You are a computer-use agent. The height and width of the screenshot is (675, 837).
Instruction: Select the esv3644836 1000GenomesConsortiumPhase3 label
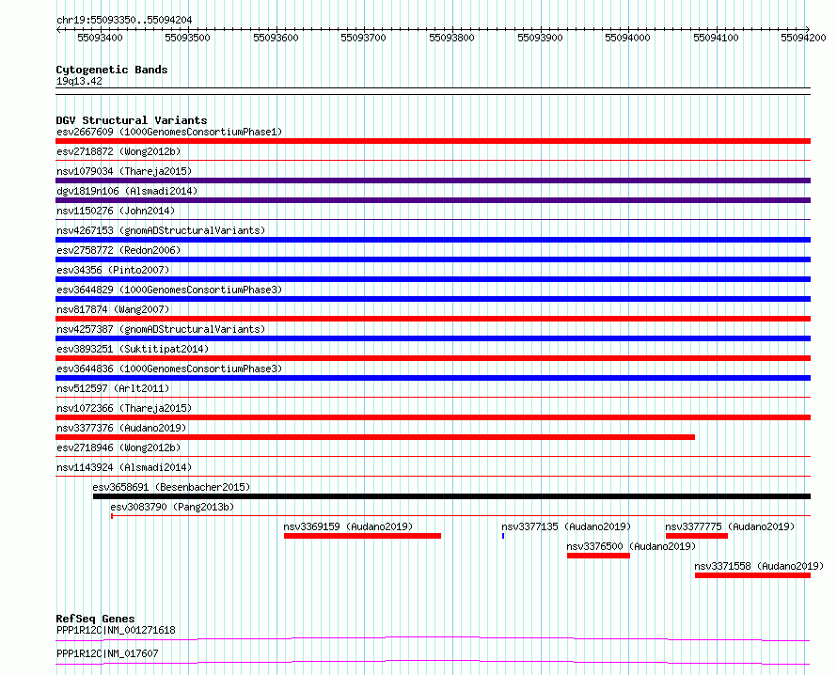169,369
